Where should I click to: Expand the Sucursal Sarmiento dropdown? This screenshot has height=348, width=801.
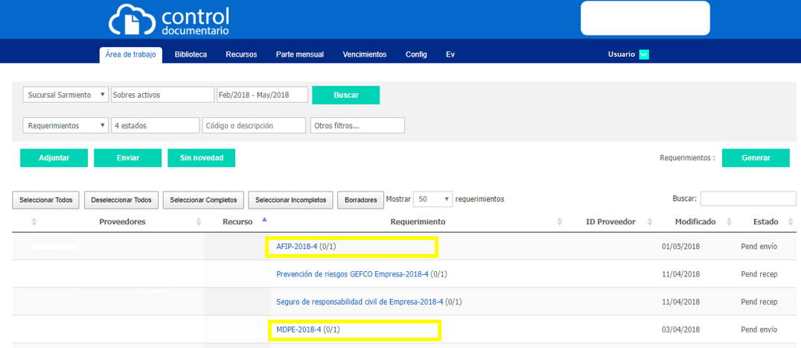click(66, 95)
